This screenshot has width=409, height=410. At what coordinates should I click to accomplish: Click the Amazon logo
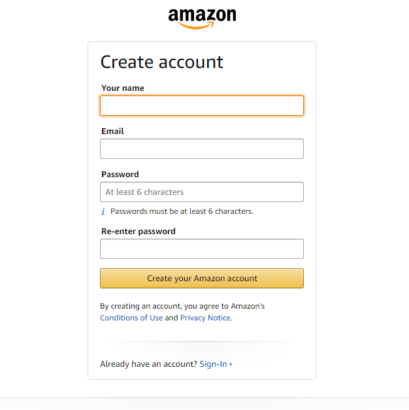[x=202, y=19]
